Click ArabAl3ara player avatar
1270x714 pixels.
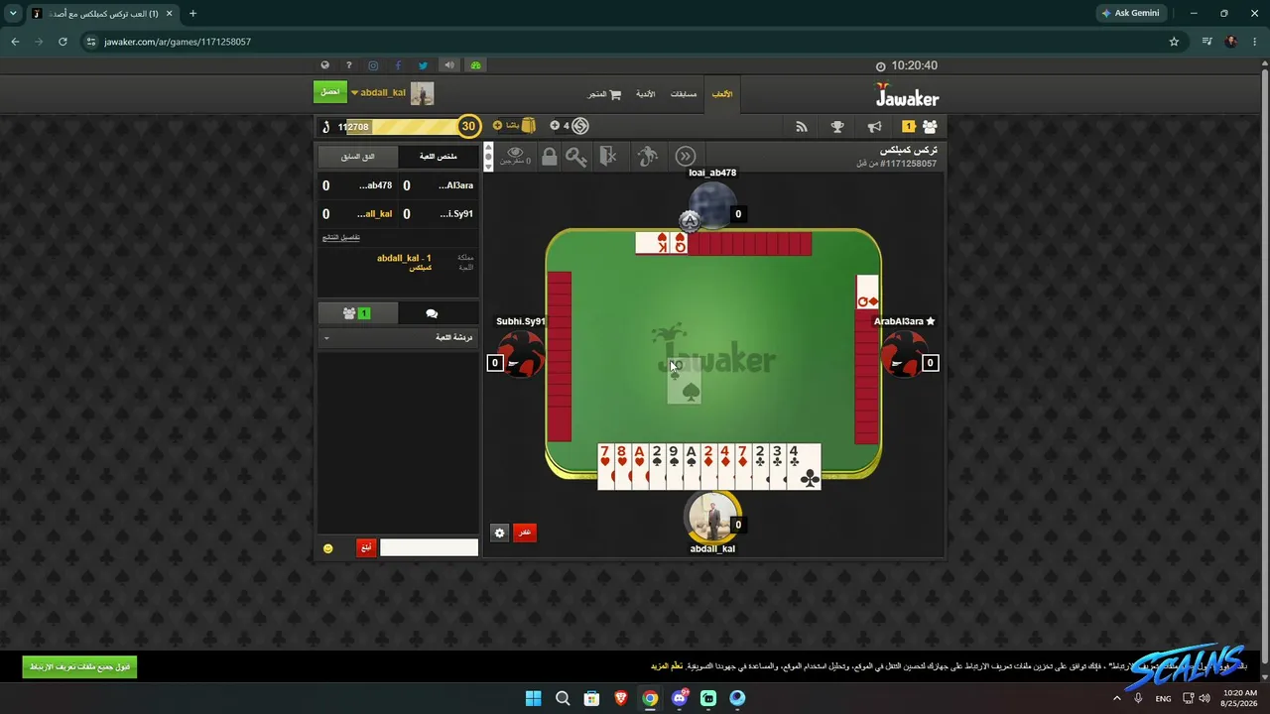click(904, 355)
